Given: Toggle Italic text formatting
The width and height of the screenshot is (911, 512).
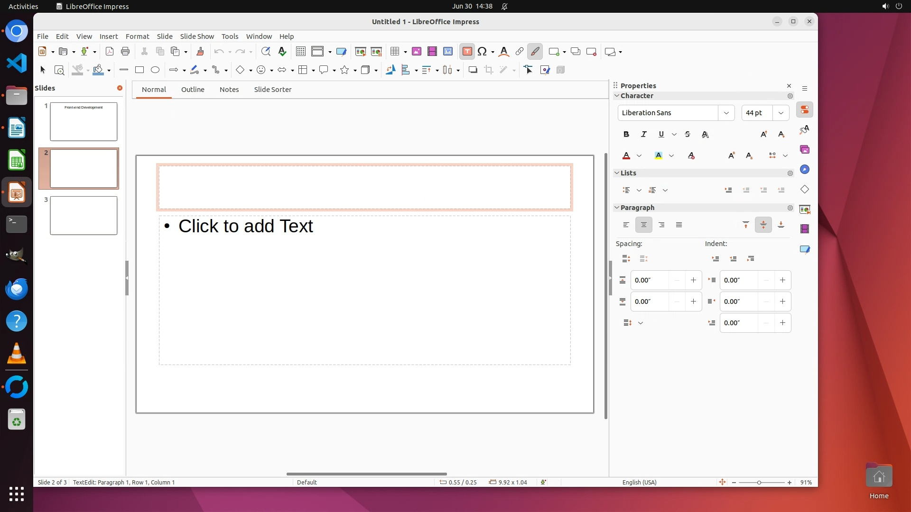Looking at the screenshot, I should [x=644, y=135].
